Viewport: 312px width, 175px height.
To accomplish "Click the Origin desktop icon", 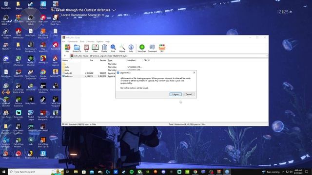I will (6, 155).
